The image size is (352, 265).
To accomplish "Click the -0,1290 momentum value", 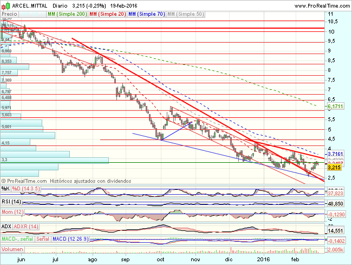I will (336, 215).
